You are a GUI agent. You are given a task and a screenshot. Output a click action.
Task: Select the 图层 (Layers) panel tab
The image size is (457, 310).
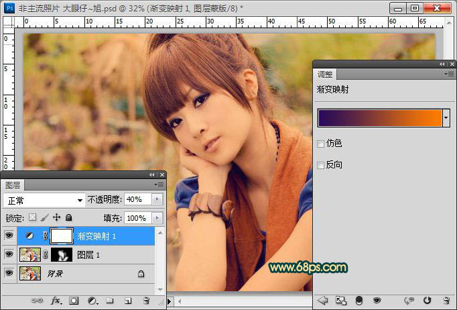(x=12, y=185)
